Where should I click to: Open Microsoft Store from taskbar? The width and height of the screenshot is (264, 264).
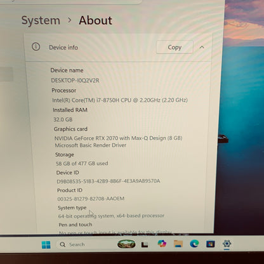[x=211, y=244]
